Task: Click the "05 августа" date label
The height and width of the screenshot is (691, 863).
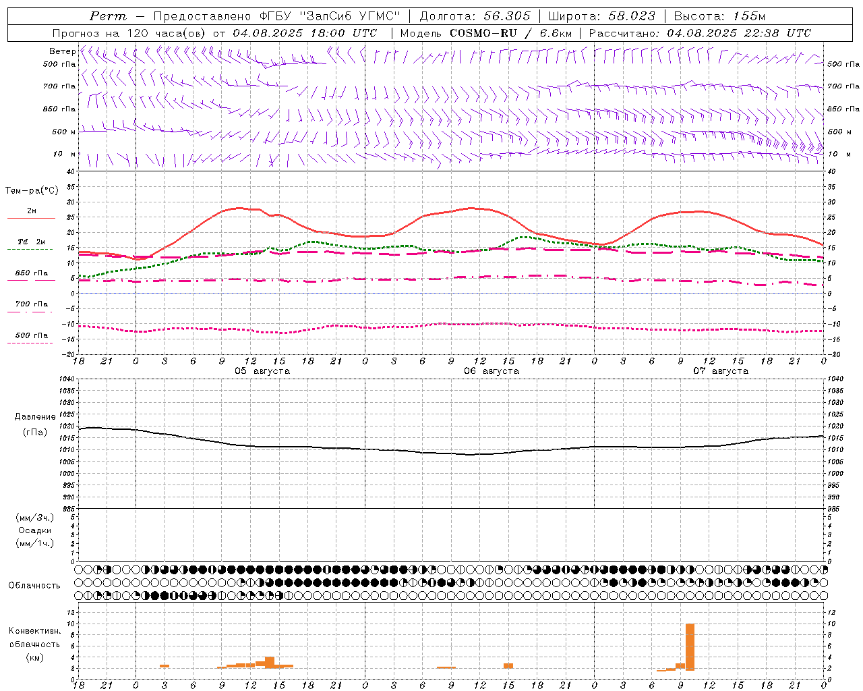Action: click(262, 371)
